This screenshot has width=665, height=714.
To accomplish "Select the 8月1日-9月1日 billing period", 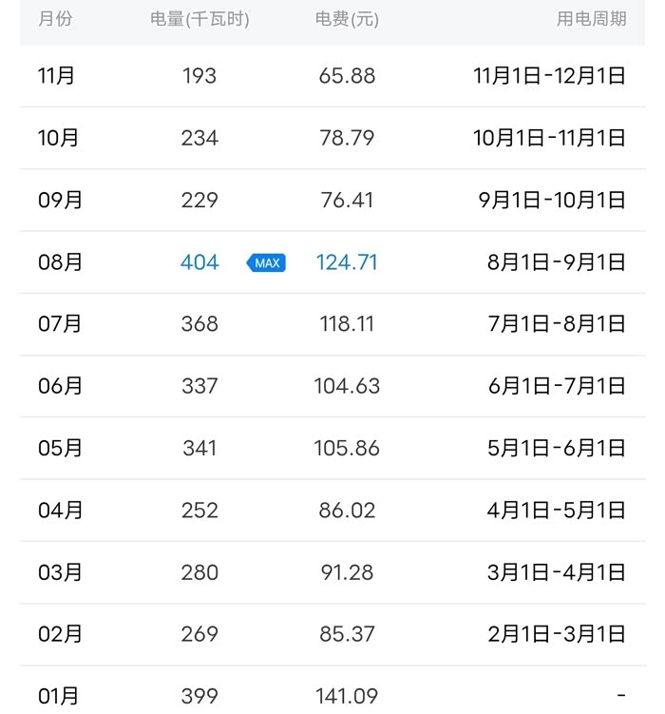I will pos(557,262).
